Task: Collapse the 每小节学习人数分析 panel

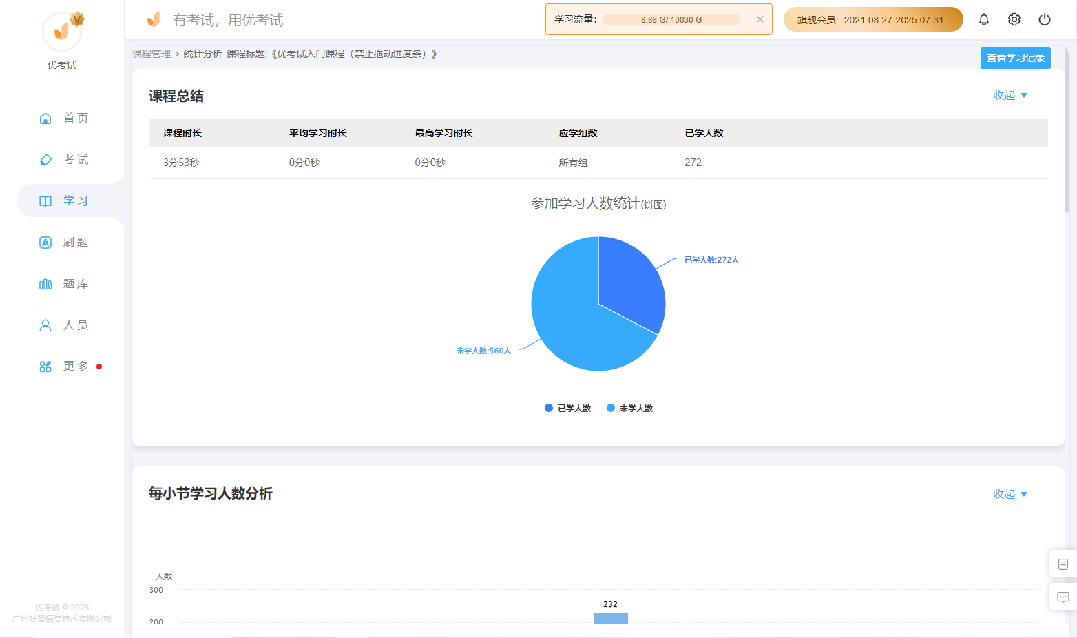Action: (1010, 494)
